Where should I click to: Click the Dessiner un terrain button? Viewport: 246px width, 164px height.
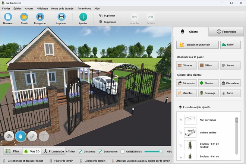click(x=197, y=45)
